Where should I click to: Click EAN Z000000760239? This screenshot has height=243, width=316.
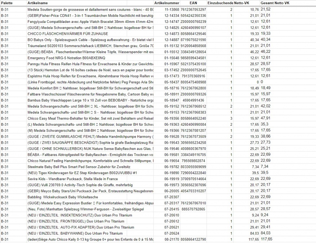[193, 22]
